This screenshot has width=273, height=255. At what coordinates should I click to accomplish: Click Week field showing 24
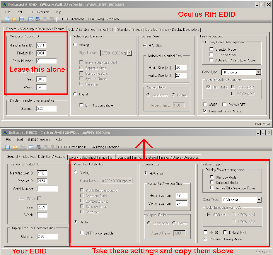tap(41, 87)
